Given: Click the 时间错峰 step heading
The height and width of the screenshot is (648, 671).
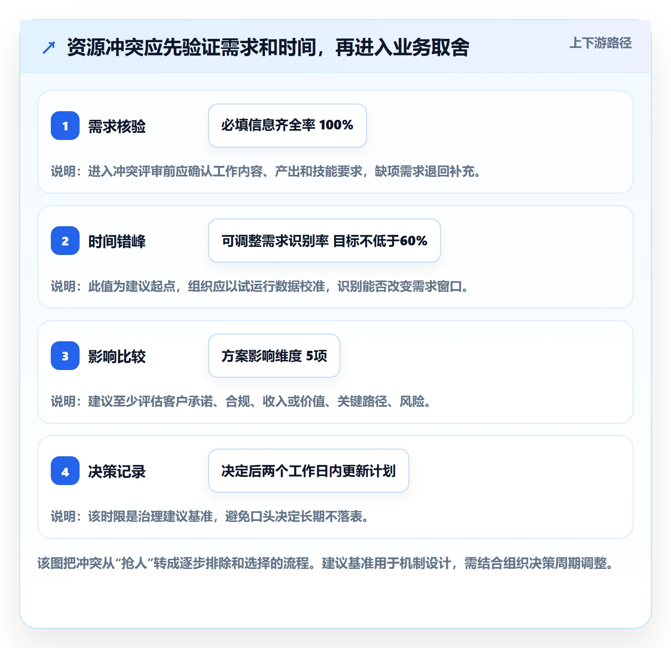Looking at the screenshot, I should coord(117,241).
